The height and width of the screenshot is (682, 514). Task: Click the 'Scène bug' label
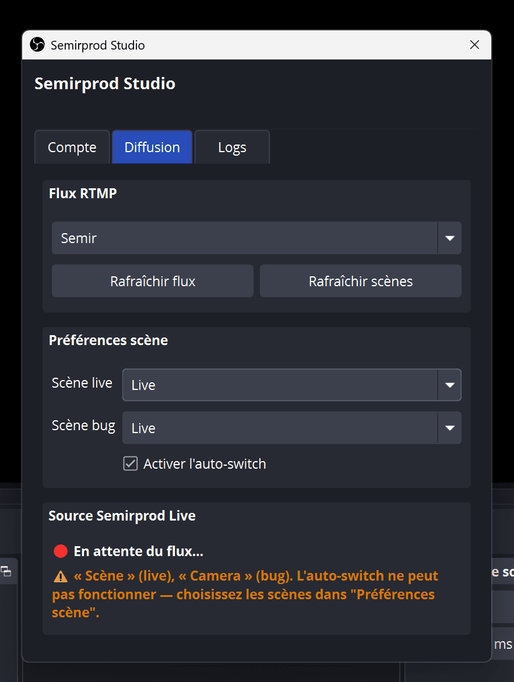pos(83,426)
